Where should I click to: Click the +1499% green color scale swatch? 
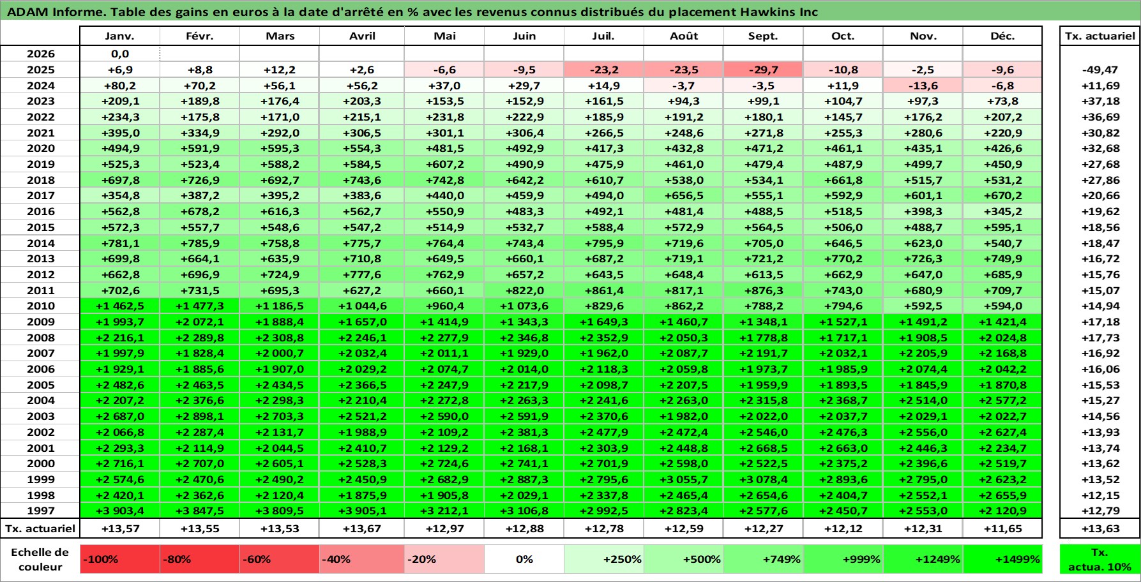[x=1002, y=559]
